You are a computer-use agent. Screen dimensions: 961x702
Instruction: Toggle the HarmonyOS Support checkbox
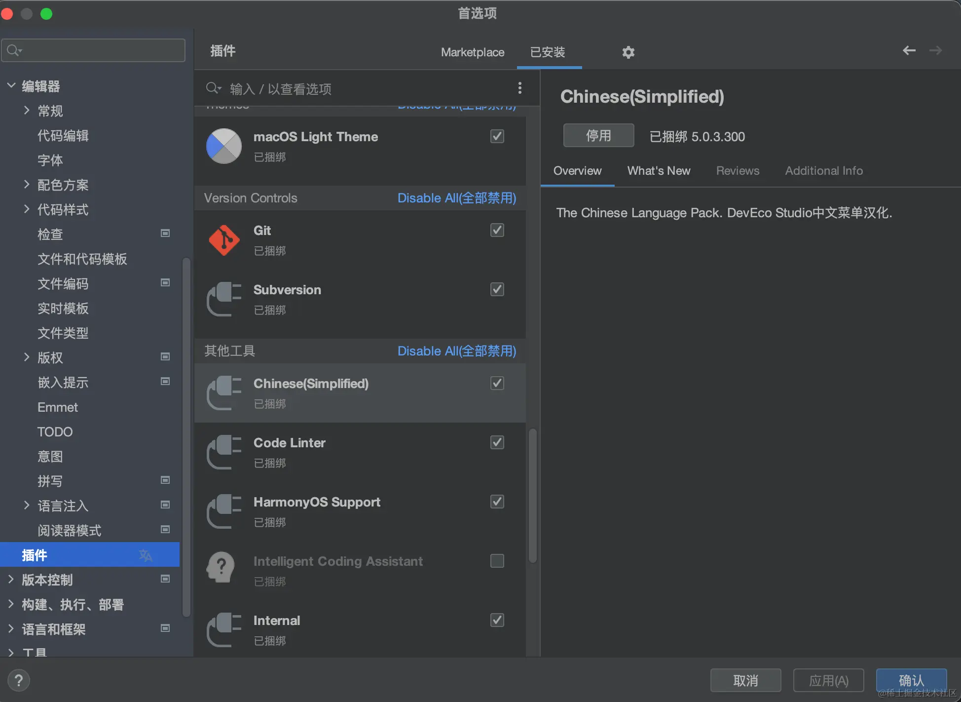pyautogui.click(x=497, y=502)
